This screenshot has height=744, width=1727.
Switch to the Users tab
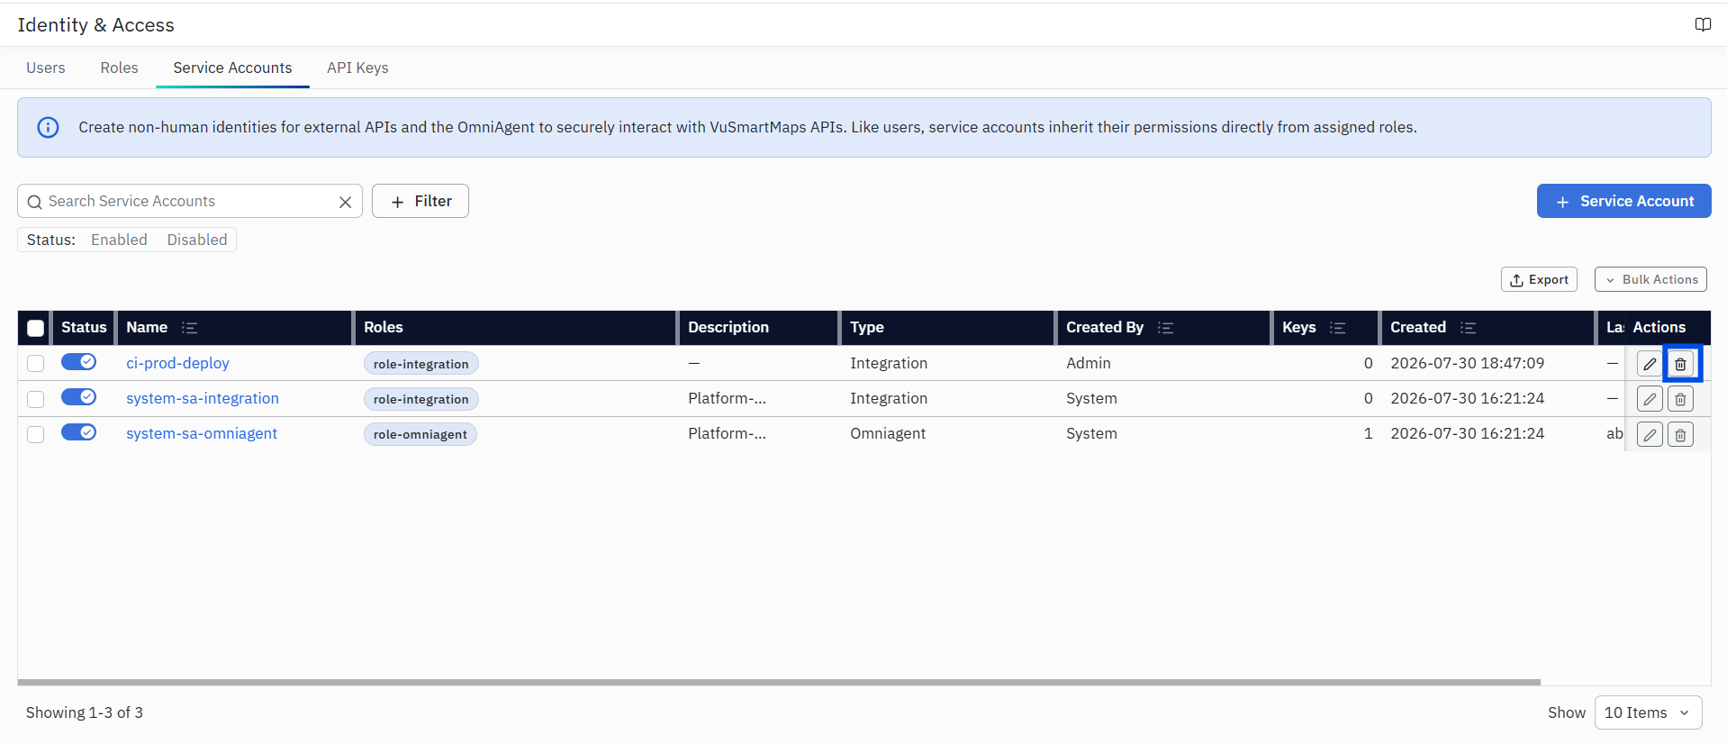click(46, 68)
